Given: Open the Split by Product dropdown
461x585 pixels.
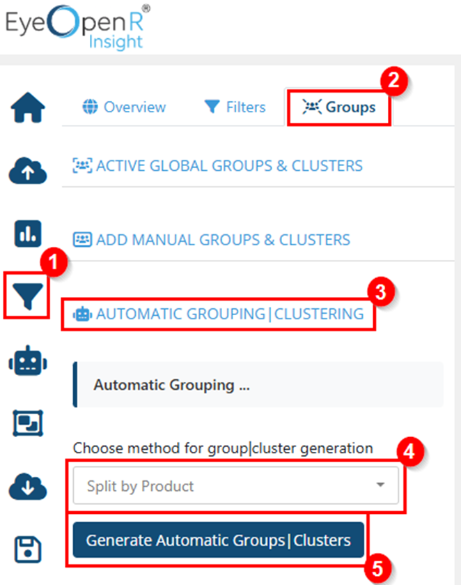Looking at the screenshot, I should coord(235,486).
